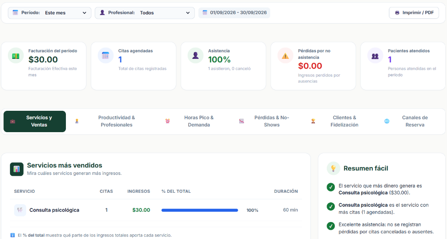This screenshot has height=239, width=447.
Task: Click the Servicios más vendidos heading
Action: coord(65,165)
